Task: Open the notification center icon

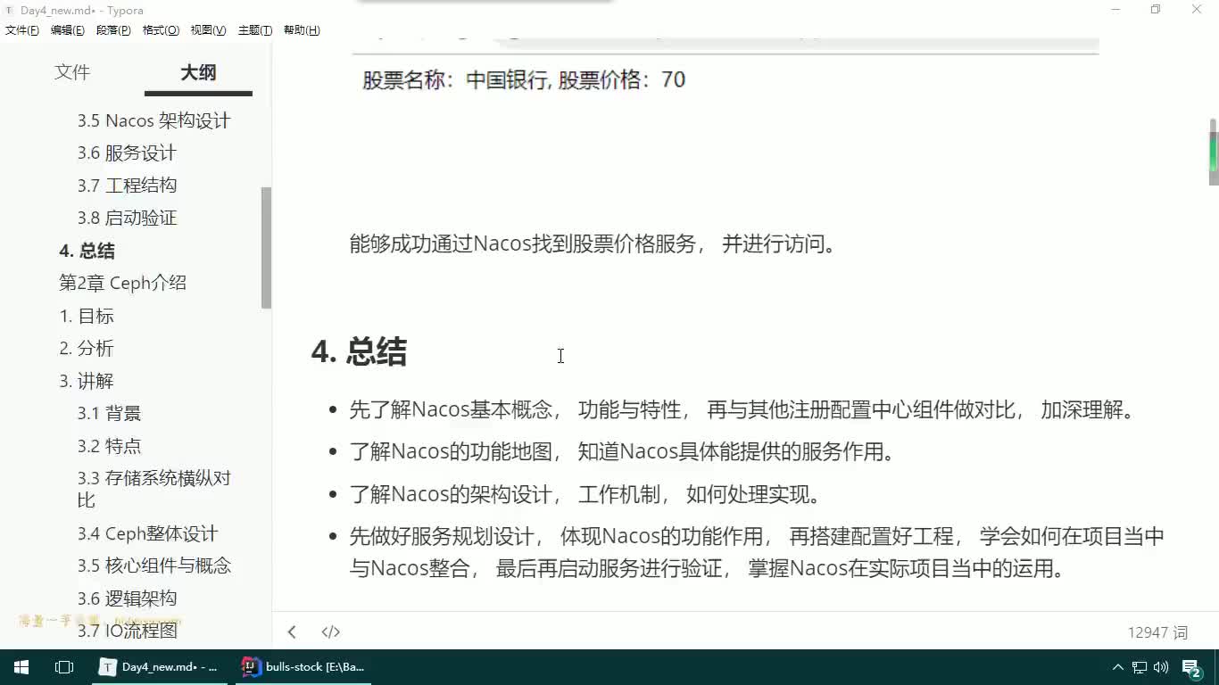Action: pyautogui.click(x=1192, y=667)
